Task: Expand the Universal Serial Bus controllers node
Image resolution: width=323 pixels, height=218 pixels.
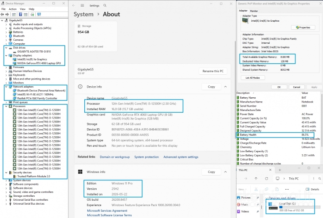Action: 6,200
